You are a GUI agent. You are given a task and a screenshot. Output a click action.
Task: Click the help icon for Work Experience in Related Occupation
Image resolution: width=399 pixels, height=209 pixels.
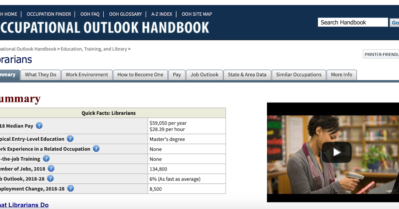(x=96, y=149)
